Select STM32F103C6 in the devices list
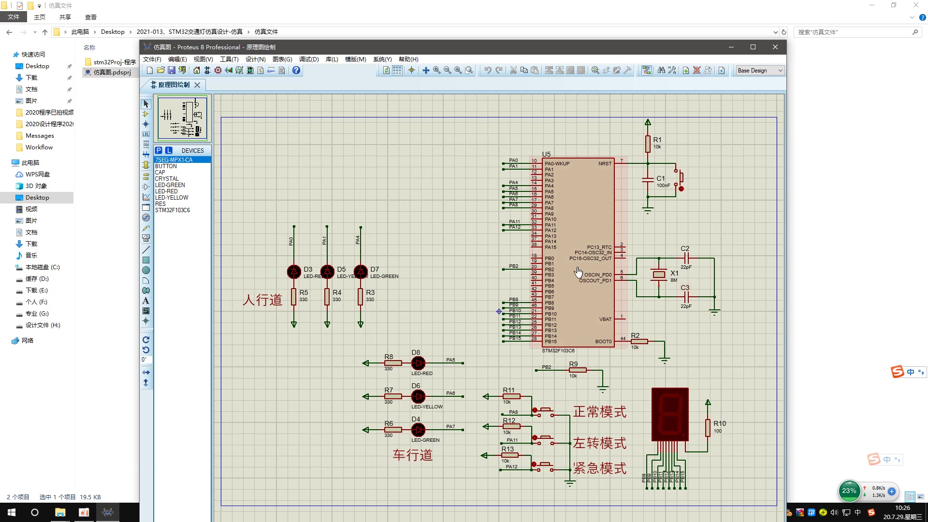 pos(173,210)
